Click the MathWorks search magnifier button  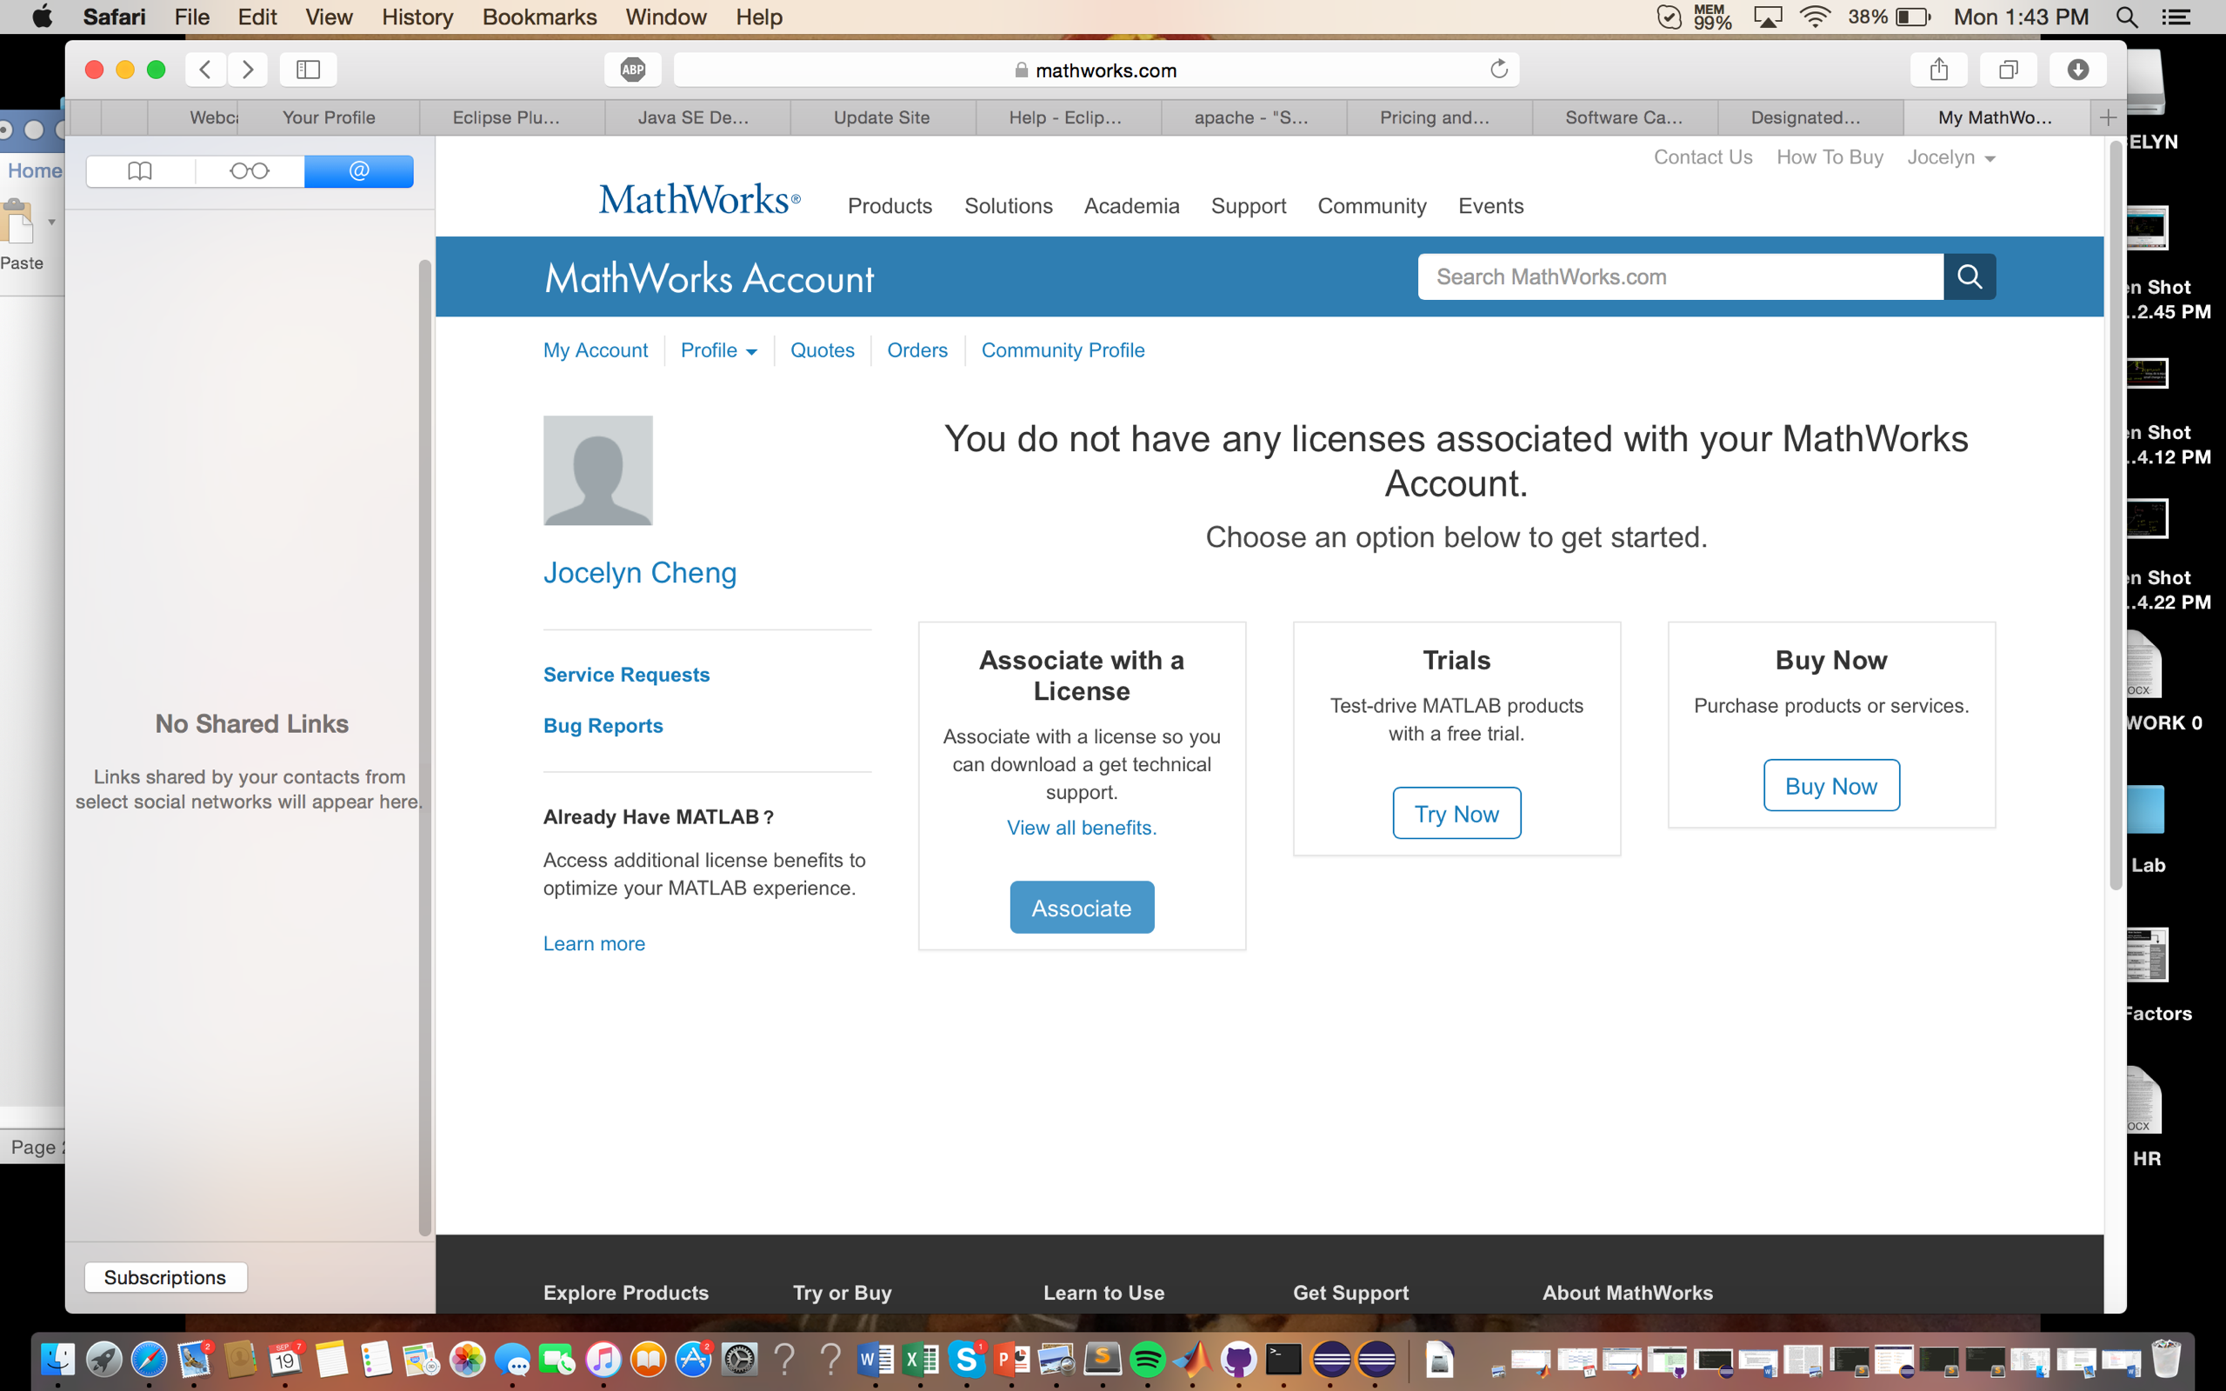pos(1969,276)
